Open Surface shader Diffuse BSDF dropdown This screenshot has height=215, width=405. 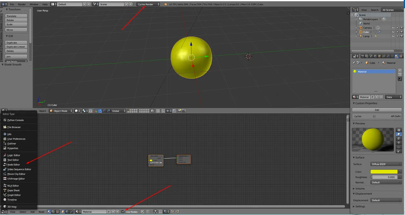[x=386, y=164]
